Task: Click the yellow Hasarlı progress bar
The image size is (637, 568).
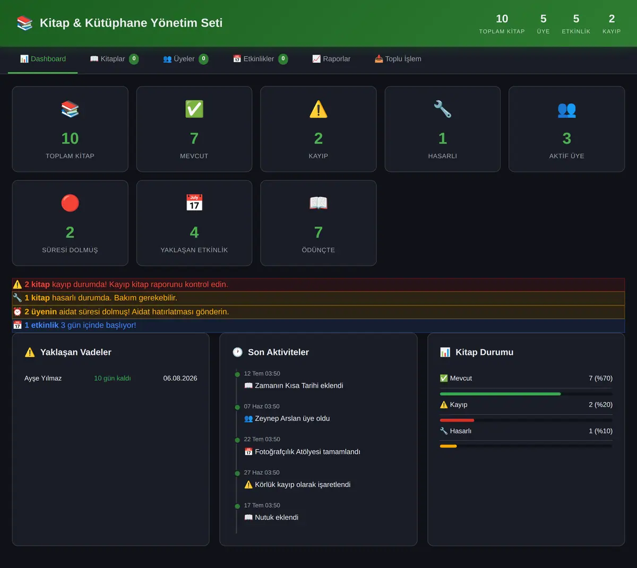Action: (x=449, y=447)
